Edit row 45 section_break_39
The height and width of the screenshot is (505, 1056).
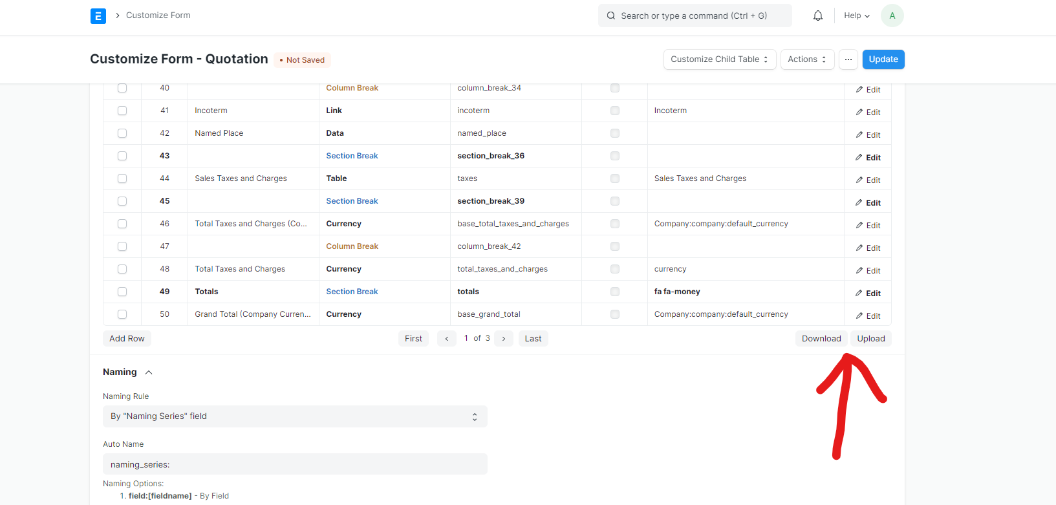(x=868, y=203)
